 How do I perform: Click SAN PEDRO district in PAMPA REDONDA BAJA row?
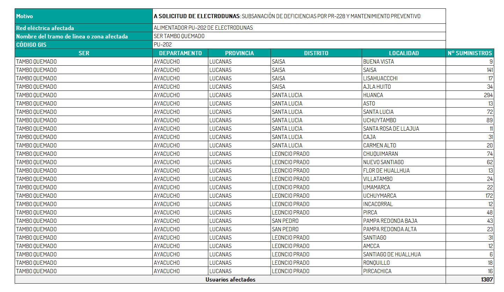coord(316,221)
